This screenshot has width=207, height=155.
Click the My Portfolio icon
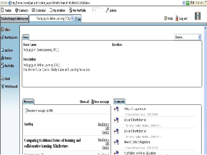pos(70,10)
